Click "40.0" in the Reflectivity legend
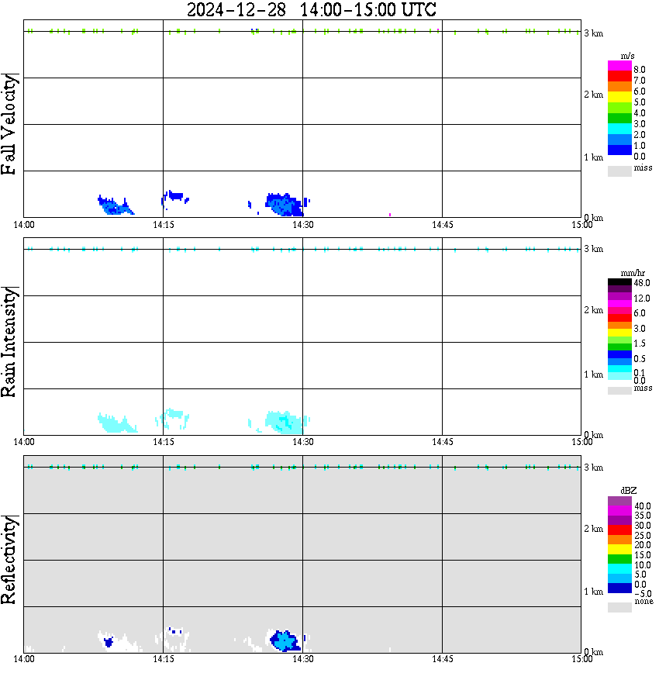 pyautogui.click(x=642, y=506)
